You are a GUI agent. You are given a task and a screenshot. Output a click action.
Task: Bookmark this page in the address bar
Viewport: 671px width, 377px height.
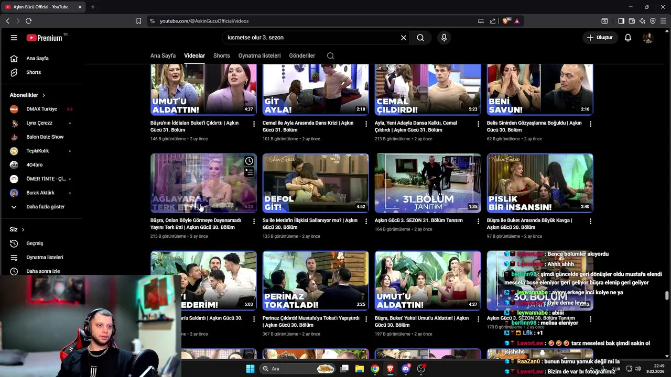[138, 21]
